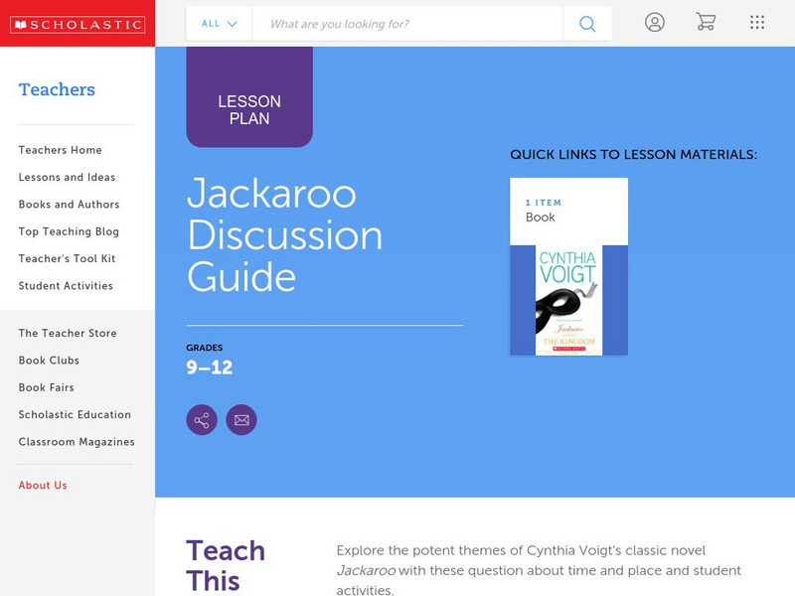Screen dimensions: 795x596
Task: Visit Book Clubs
Action: (x=49, y=360)
